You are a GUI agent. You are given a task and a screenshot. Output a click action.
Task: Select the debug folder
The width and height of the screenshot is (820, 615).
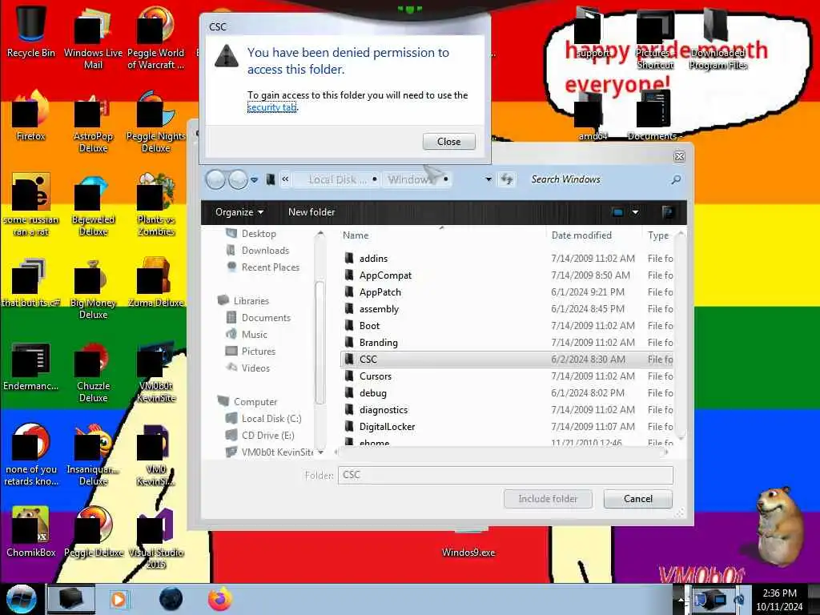click(507, 392)
